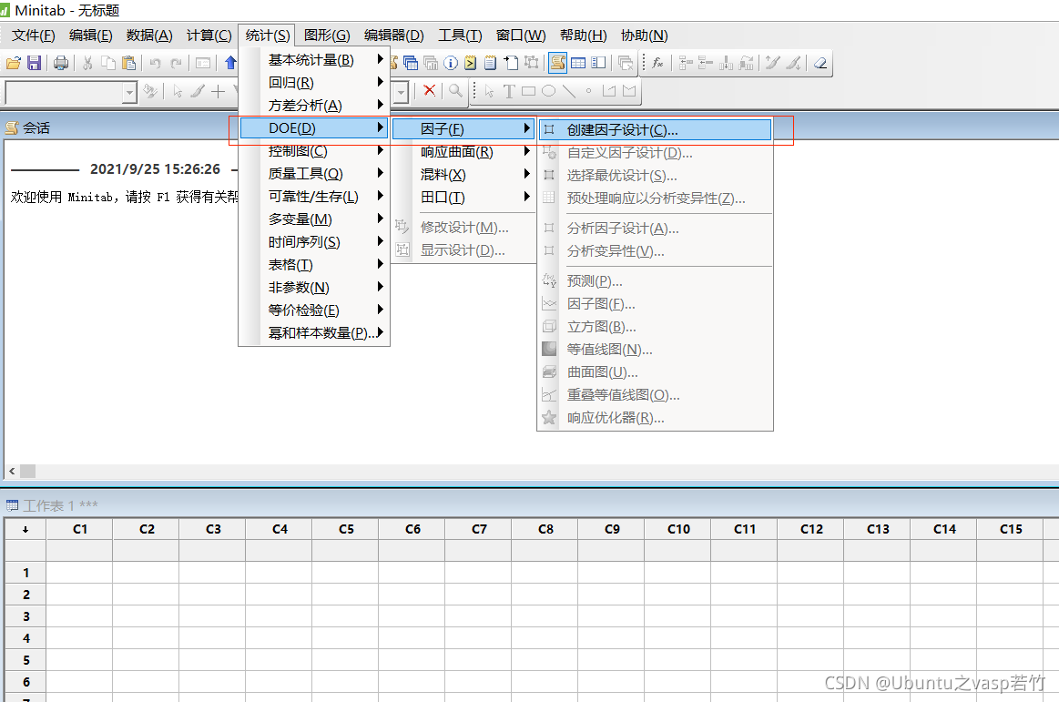The width and height of the screenshot is (1059, 702).
Task: Open the 文件(F) menu
Action: click(33, 36)
